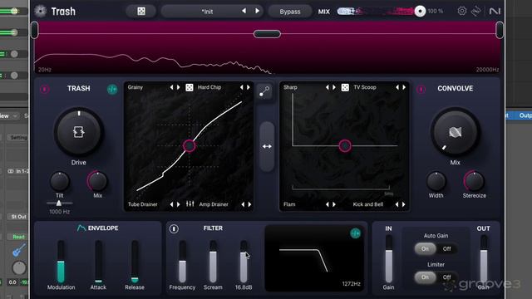532x299 pixels.
Task: Click the Tilt knob
Action: click(x=60, y=181)
